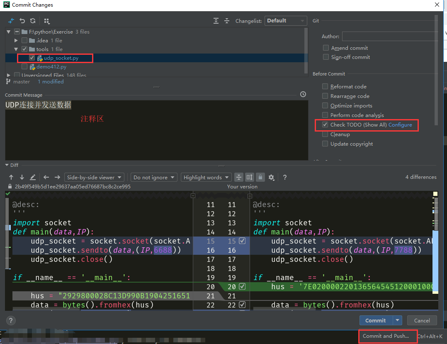The width and height of the screenshot is (447, 344).
Task: Enable Update copyright checkbox
Action: click(325, 144)
